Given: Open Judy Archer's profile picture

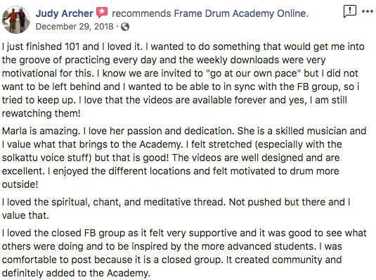Looking at the screenshot, I should tap(16, 19).
